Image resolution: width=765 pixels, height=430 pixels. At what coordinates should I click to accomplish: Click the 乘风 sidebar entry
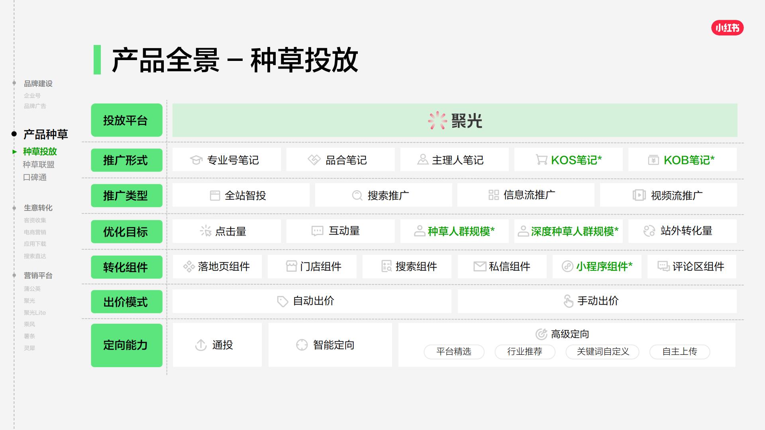click(x=29, y=324)
